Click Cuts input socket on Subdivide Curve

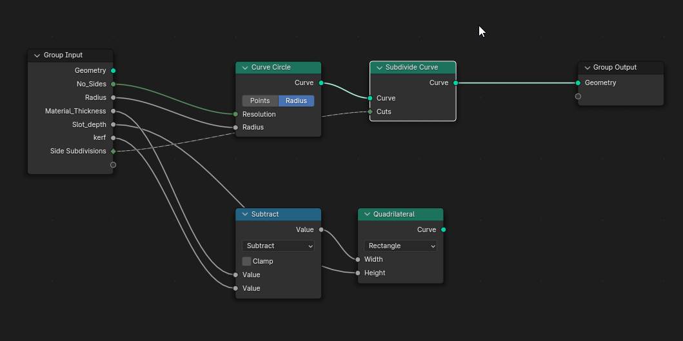pyautogui.click(x=370, y=112)
